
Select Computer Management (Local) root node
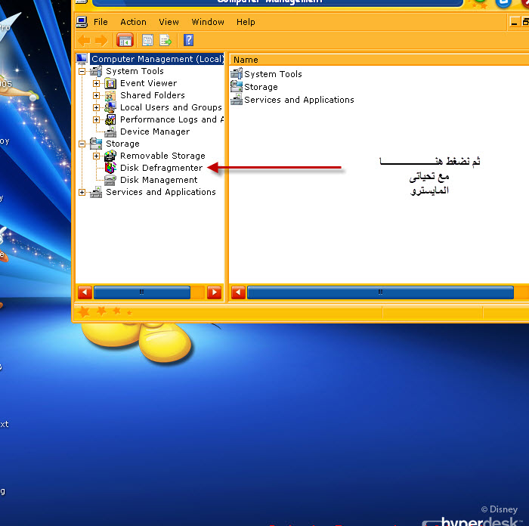tap(157, 59)
